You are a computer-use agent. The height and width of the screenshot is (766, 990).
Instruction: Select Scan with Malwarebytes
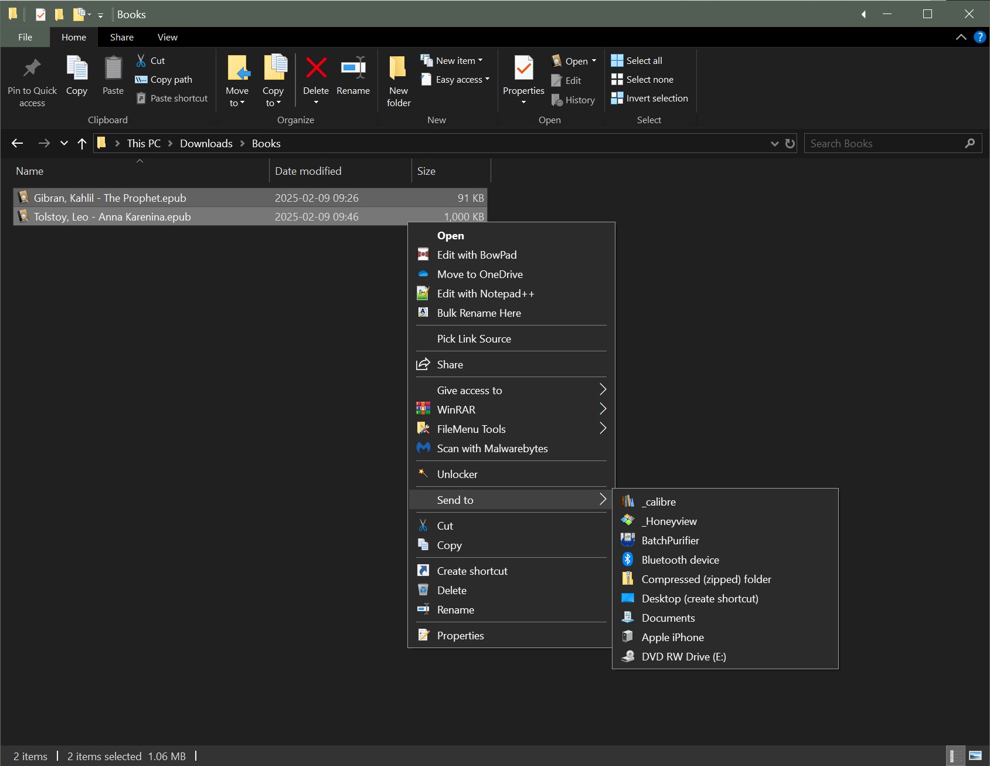[x=492, y=448]
